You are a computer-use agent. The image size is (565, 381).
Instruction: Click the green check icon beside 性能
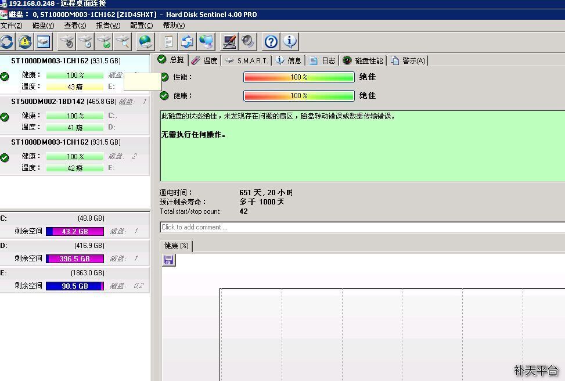click(164, 77)
